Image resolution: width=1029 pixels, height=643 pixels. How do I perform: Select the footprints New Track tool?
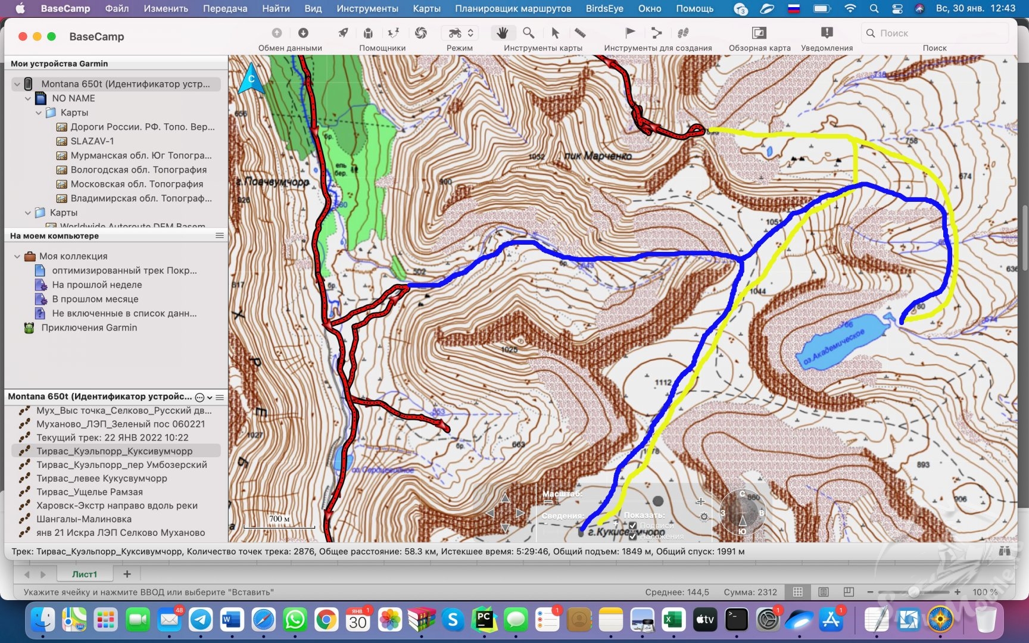[682, 33]
